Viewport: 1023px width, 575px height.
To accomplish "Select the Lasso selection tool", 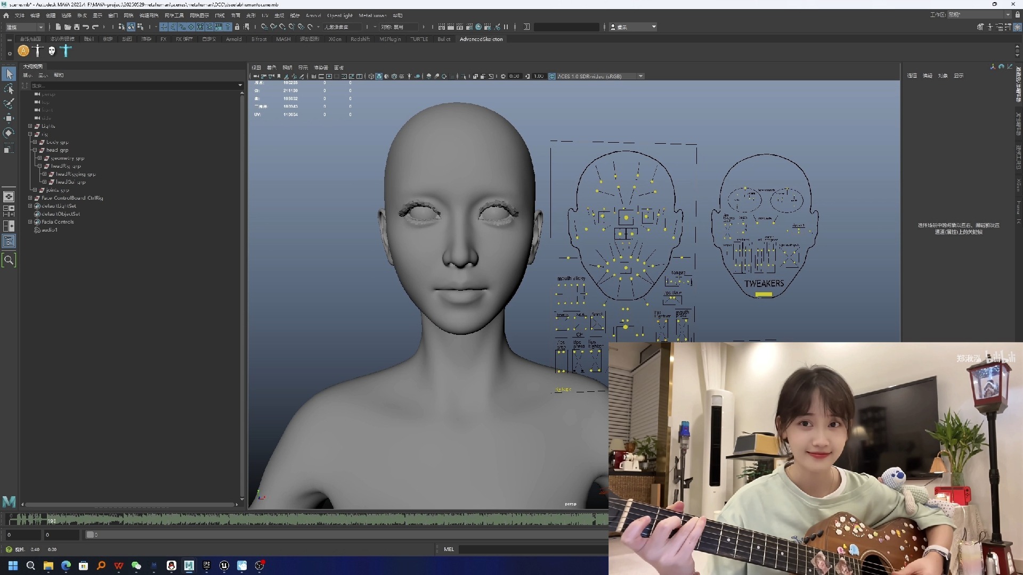I will click(9, 89).
